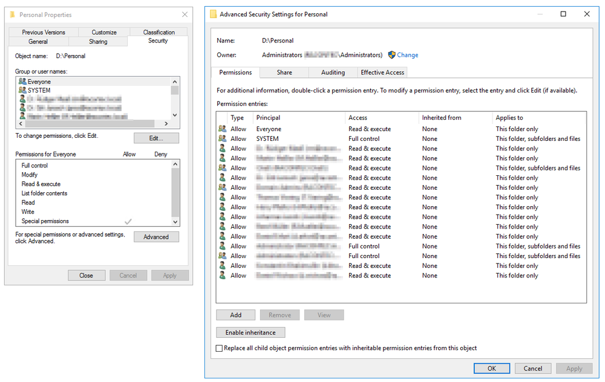Check Replace all child object permission entries

[220, 348]
